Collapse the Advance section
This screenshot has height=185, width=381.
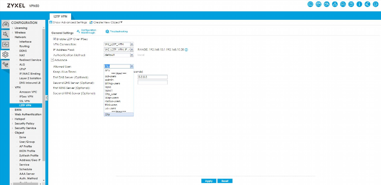click(52, 60)
